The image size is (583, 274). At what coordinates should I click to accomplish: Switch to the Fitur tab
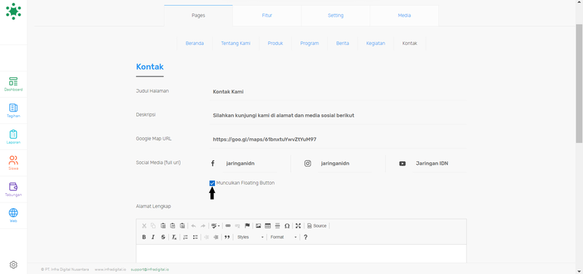267,15
